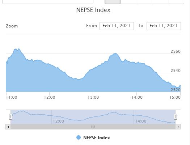
Task: Open the To date field
Action: pyautogui.click(x=164, y=26)
